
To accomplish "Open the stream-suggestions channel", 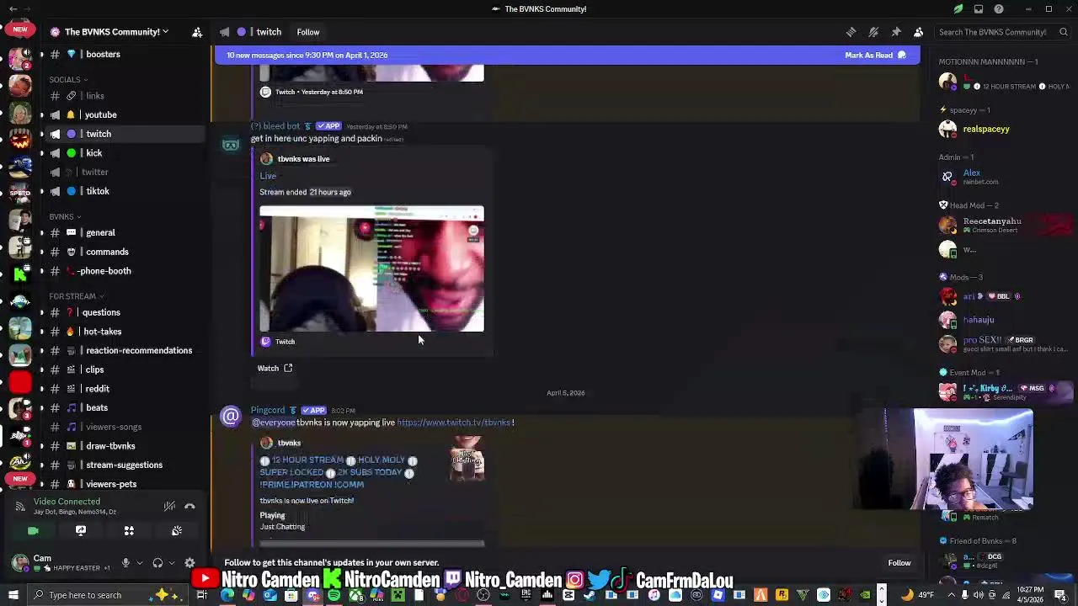I will (x=124, y=465).
